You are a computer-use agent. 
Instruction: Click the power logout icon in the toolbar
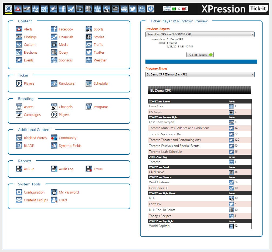151,9
